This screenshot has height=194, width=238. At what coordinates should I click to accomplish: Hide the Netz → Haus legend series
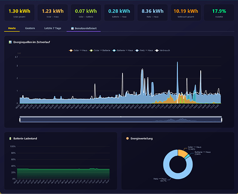pos(144,50)
